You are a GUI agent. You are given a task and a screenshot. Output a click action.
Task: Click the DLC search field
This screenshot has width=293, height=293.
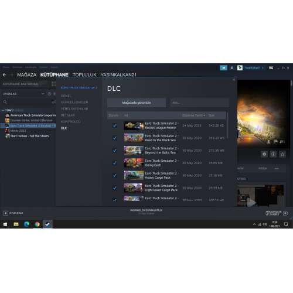(x=199, y=103)
